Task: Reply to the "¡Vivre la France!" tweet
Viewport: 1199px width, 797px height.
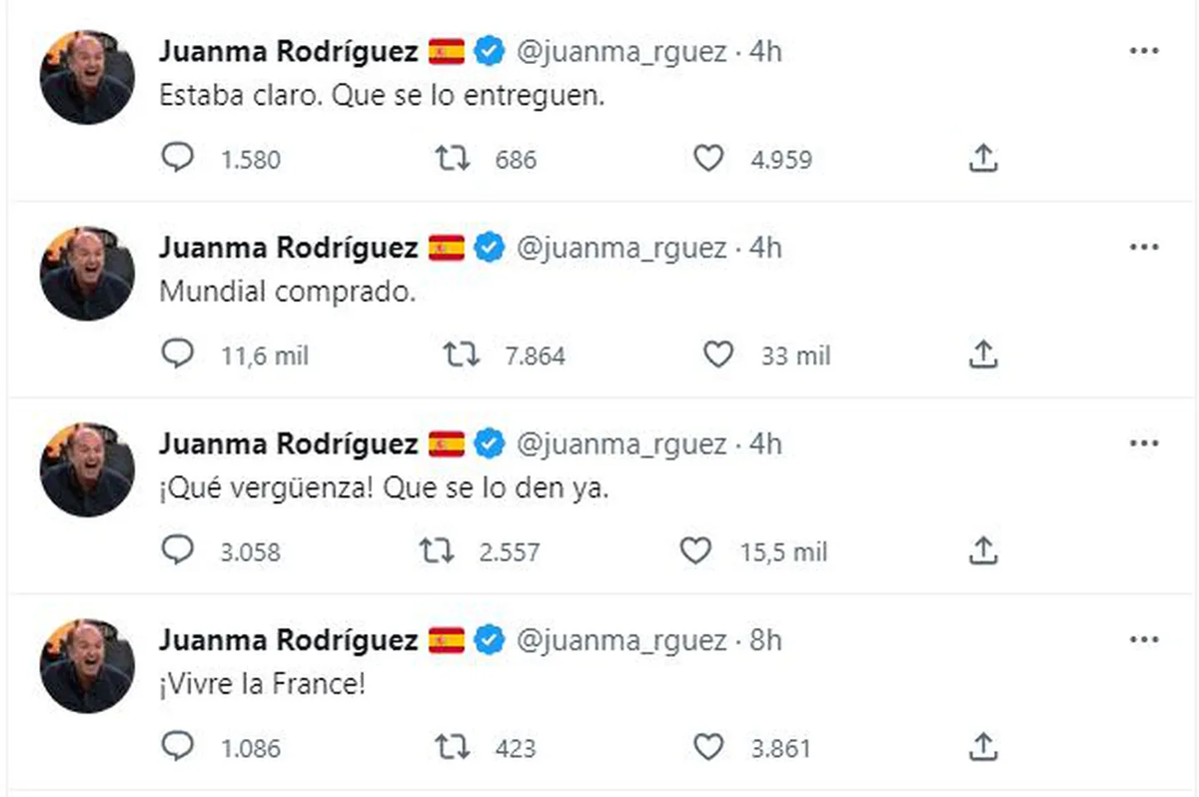Action: [179, 747]
